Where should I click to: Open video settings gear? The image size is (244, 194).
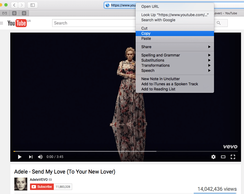click(213, 157)
